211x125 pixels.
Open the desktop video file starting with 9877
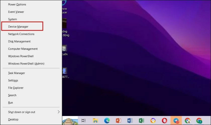coord(65,72)
